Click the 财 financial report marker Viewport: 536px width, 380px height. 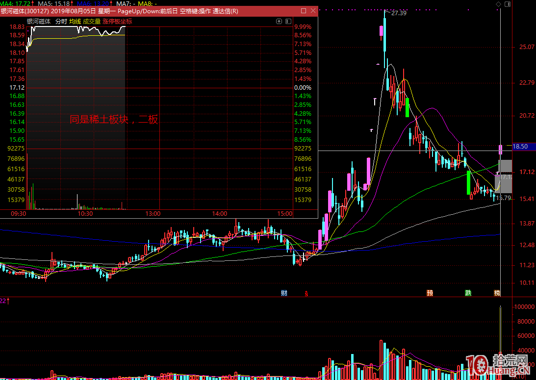(284, 293)
